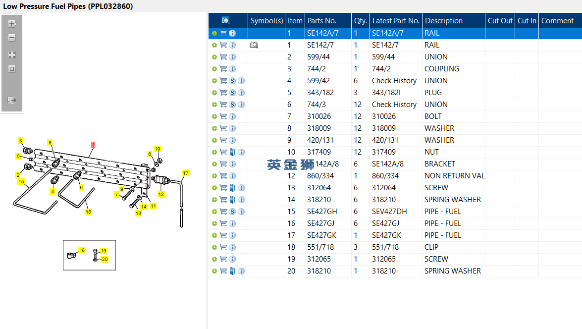The image size is (582, 329).
Task: Add SE427GK pipe to cart
Action: (223, 235)
